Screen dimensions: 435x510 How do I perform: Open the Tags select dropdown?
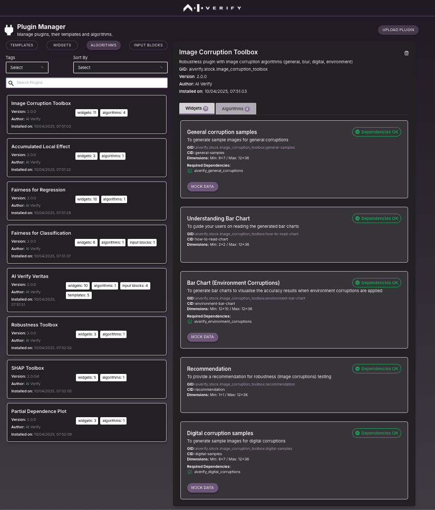(x=27, y=68)
